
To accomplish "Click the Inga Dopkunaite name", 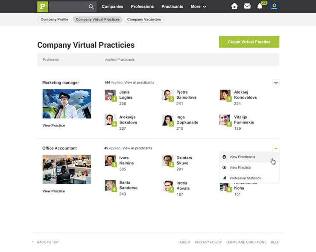I will (x=187, y=120).
